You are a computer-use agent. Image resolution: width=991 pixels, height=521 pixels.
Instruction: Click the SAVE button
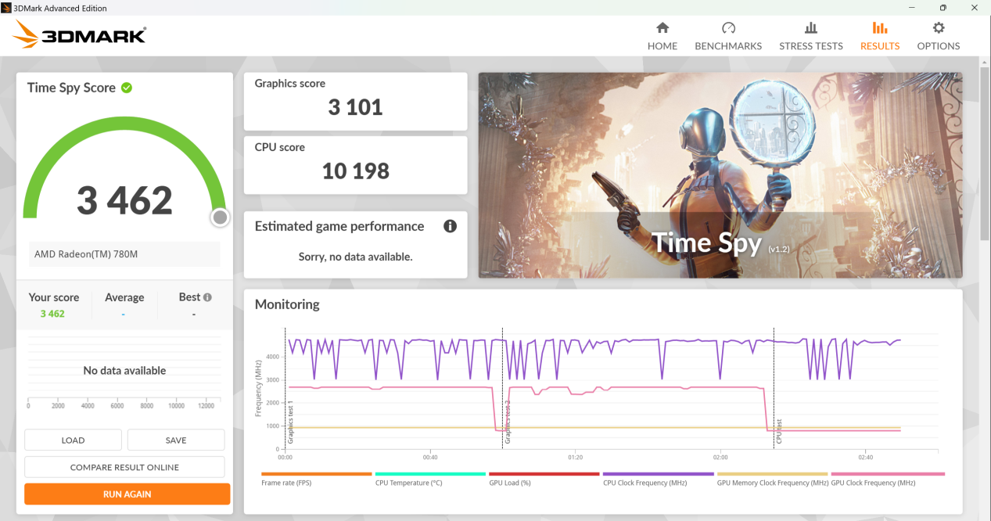[x=175, y=440]
